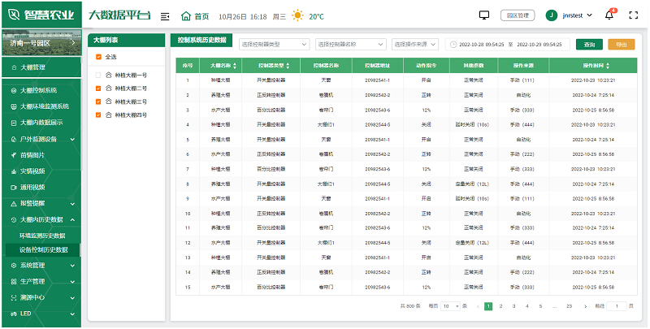The width and height of the screenshot is (650, 329).
Task: Go to 首页 home icon
Action: click(x=187, y=15)
